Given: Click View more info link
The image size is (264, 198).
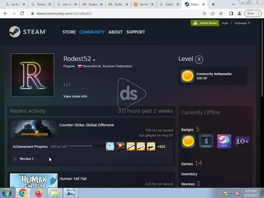Looking at the screenshot, I should click(x=75, y=96).
